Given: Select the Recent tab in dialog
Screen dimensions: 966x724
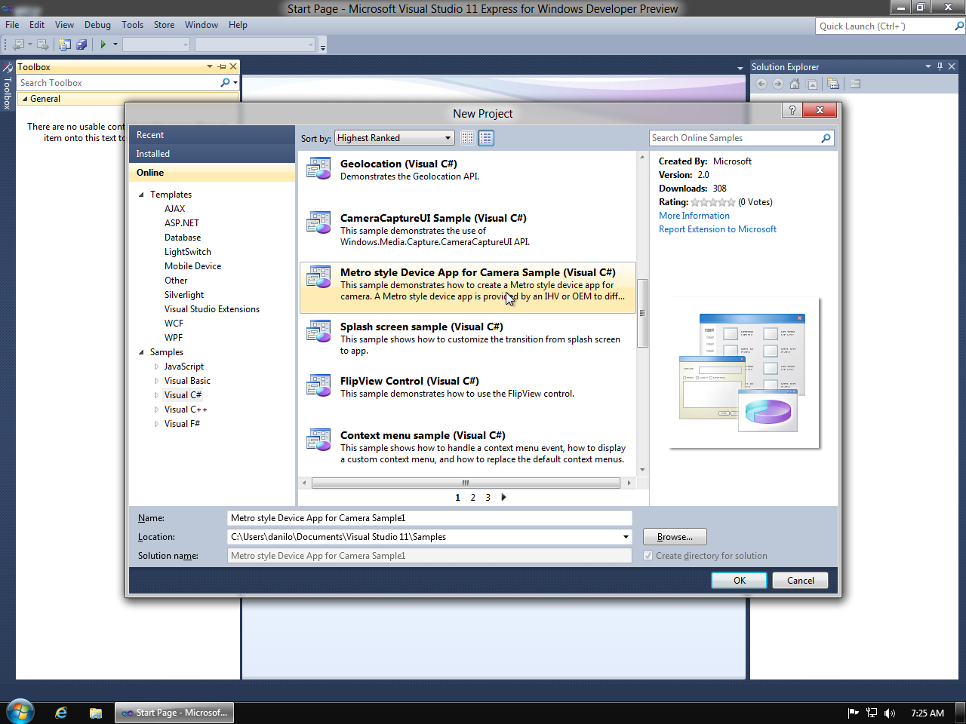Looking at the screenshot, I should point(212,135).
